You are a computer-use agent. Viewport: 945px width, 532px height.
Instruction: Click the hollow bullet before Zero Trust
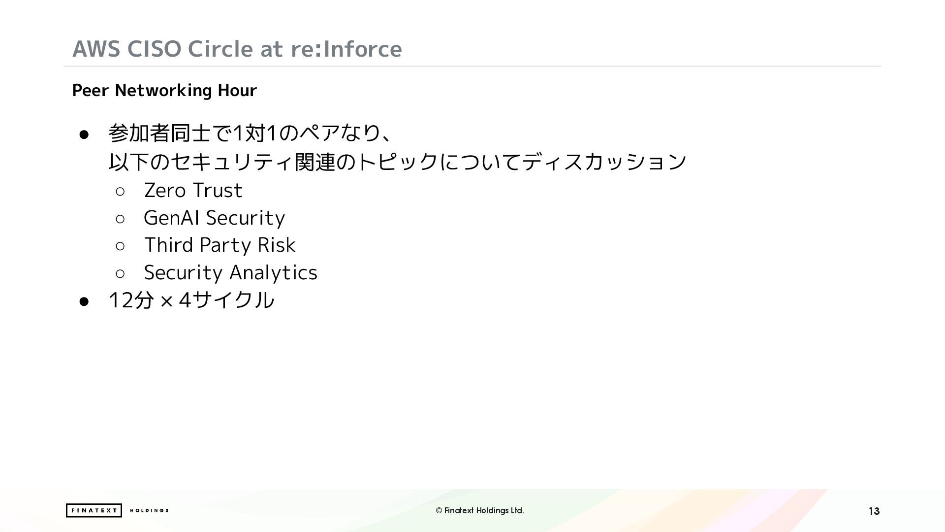click(x=120, y=192)
